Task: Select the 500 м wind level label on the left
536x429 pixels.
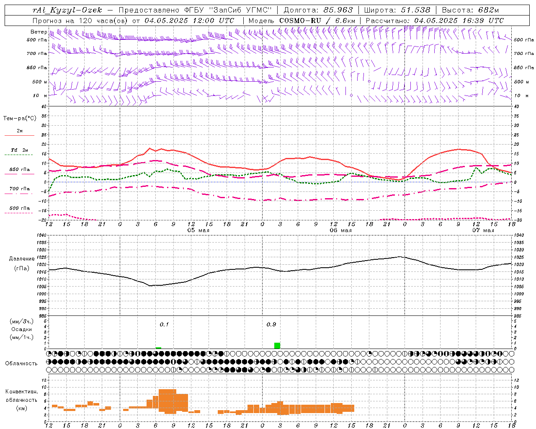Action: 40,82
